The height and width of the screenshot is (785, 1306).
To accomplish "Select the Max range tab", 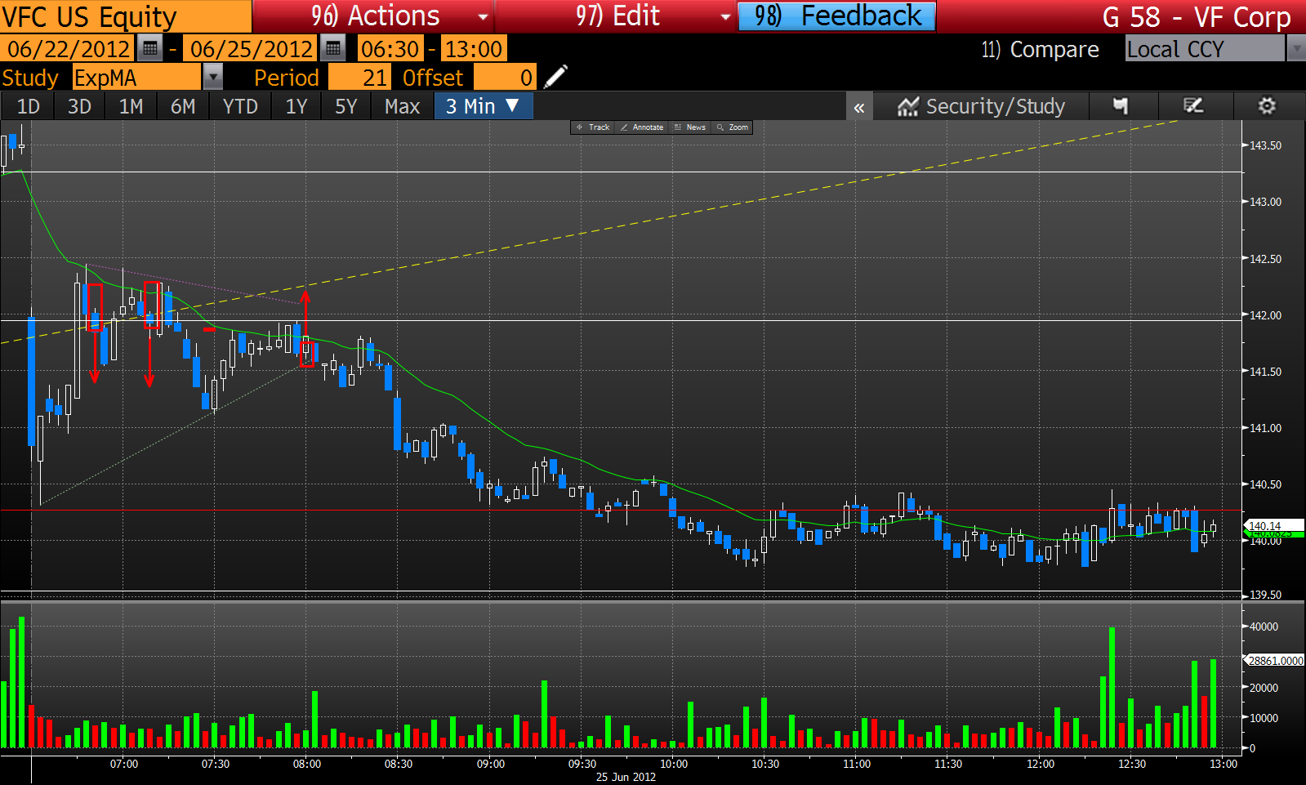I will tap(402, 107).
